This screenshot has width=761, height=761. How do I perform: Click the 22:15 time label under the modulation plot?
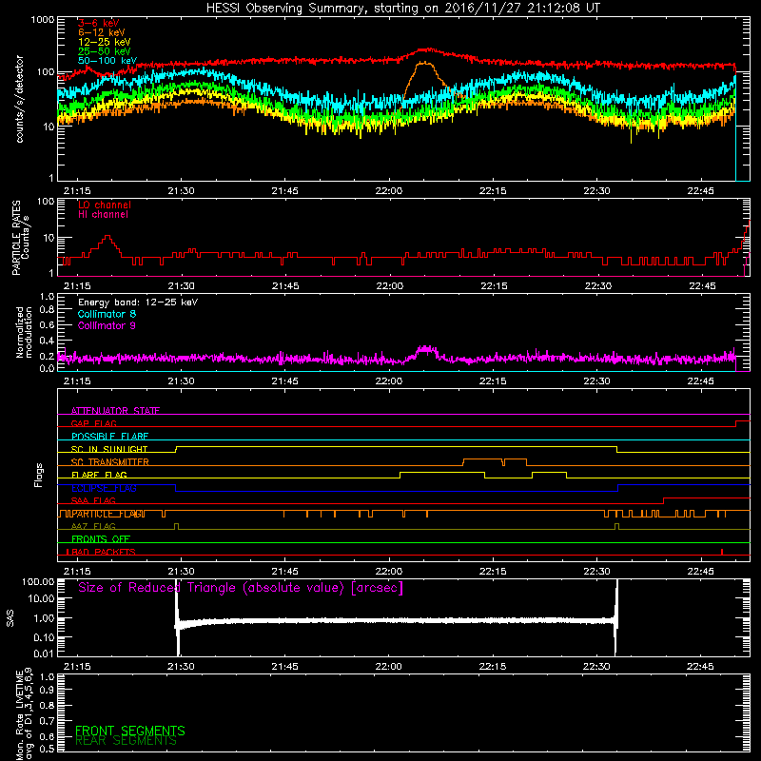click(493, 381)
